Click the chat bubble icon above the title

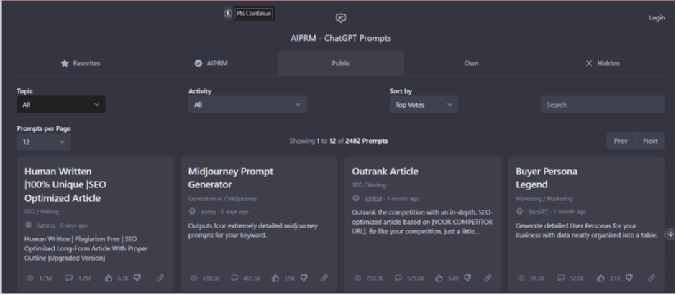tap(341, 18)
